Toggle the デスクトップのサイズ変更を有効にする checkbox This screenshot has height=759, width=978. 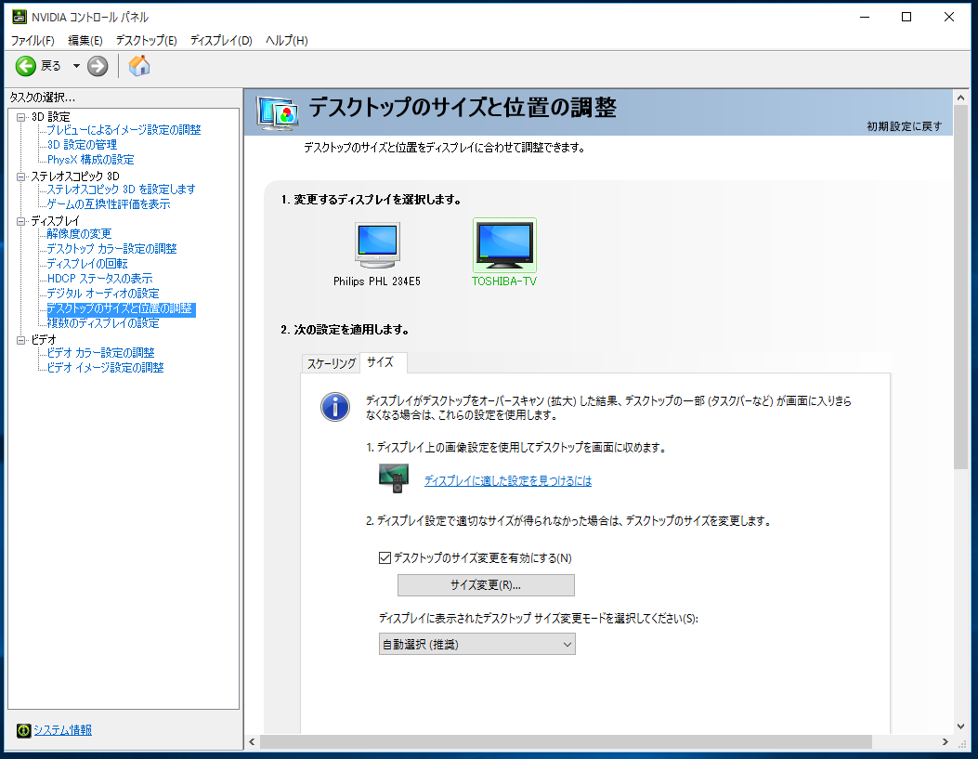pos(385,558)
